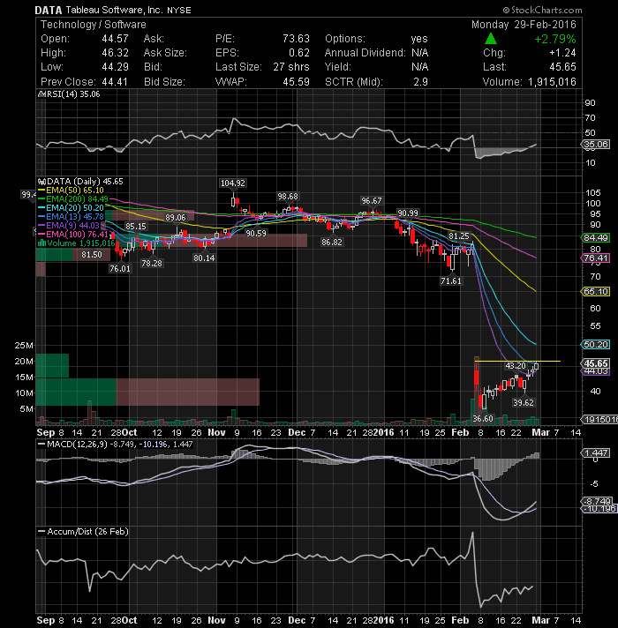This screenshot has width=618, height=628.
Task: Click the 1.447 MACD histogram tag
Action: 596,453
